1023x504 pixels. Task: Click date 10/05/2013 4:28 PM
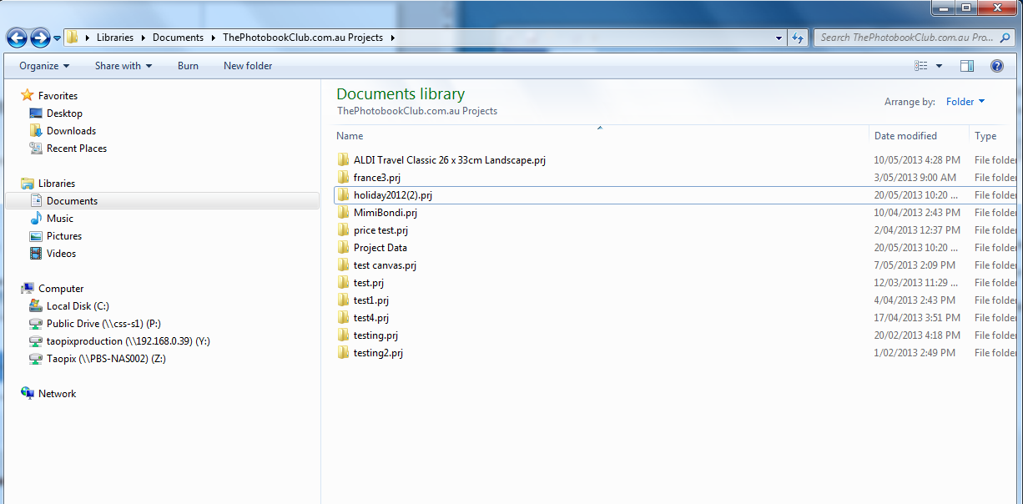[x=917, y=160]
